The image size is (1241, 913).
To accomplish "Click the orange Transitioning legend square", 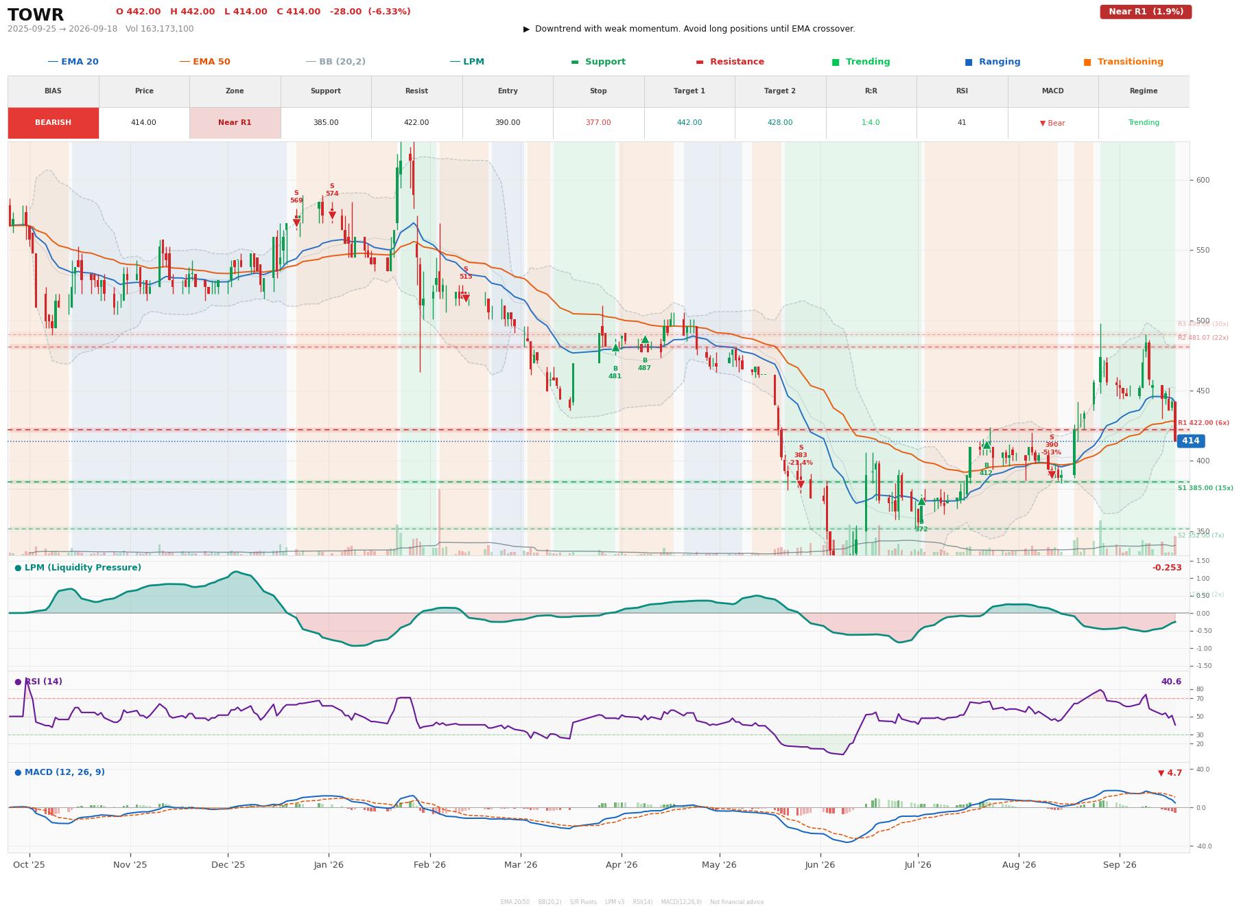I will [x=1087, y=62].
